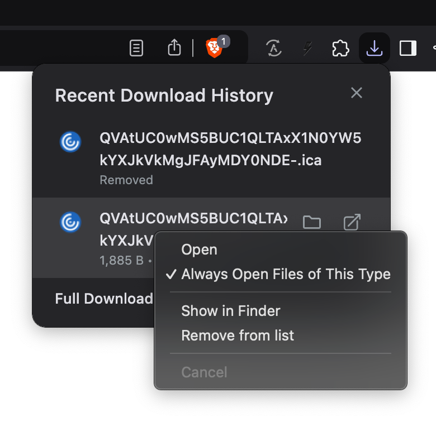Click the file icon of the removed download
436x422 pixels.
click(x=70, y=142)
